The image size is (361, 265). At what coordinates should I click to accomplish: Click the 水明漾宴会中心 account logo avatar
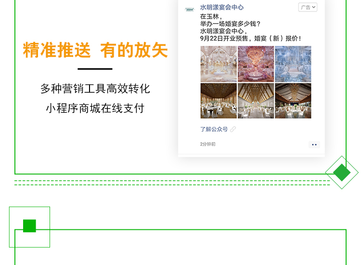pos(190,9)
